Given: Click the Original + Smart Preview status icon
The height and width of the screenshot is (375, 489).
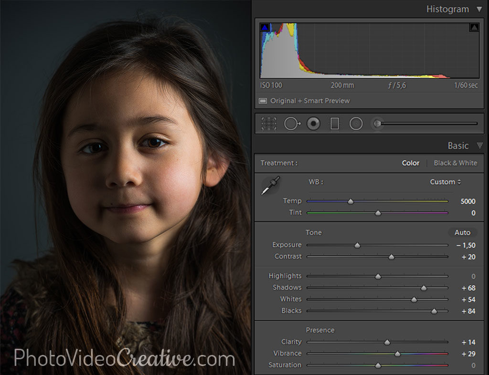Looking at the screenshot, I should tap(264, 101).
